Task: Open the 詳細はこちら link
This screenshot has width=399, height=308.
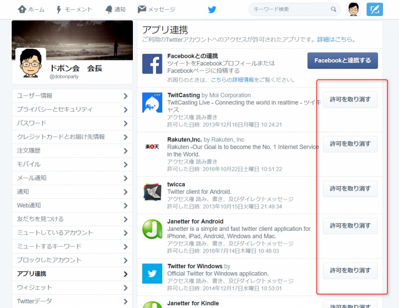Action: pyautogui.click(x=335, y=39)
